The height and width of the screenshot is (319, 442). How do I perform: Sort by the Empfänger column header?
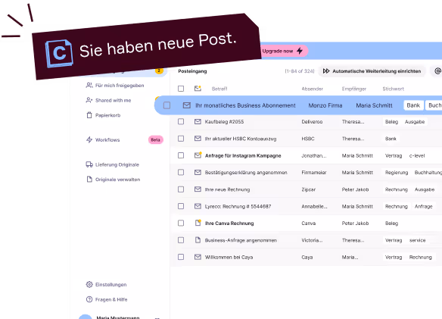354,89
